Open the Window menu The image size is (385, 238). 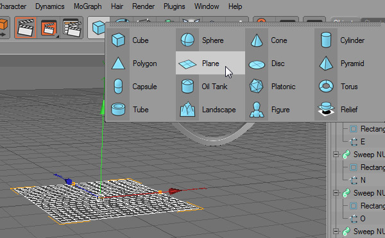coord(207,6)
